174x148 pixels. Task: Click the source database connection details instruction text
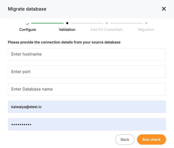pos(64,42)
